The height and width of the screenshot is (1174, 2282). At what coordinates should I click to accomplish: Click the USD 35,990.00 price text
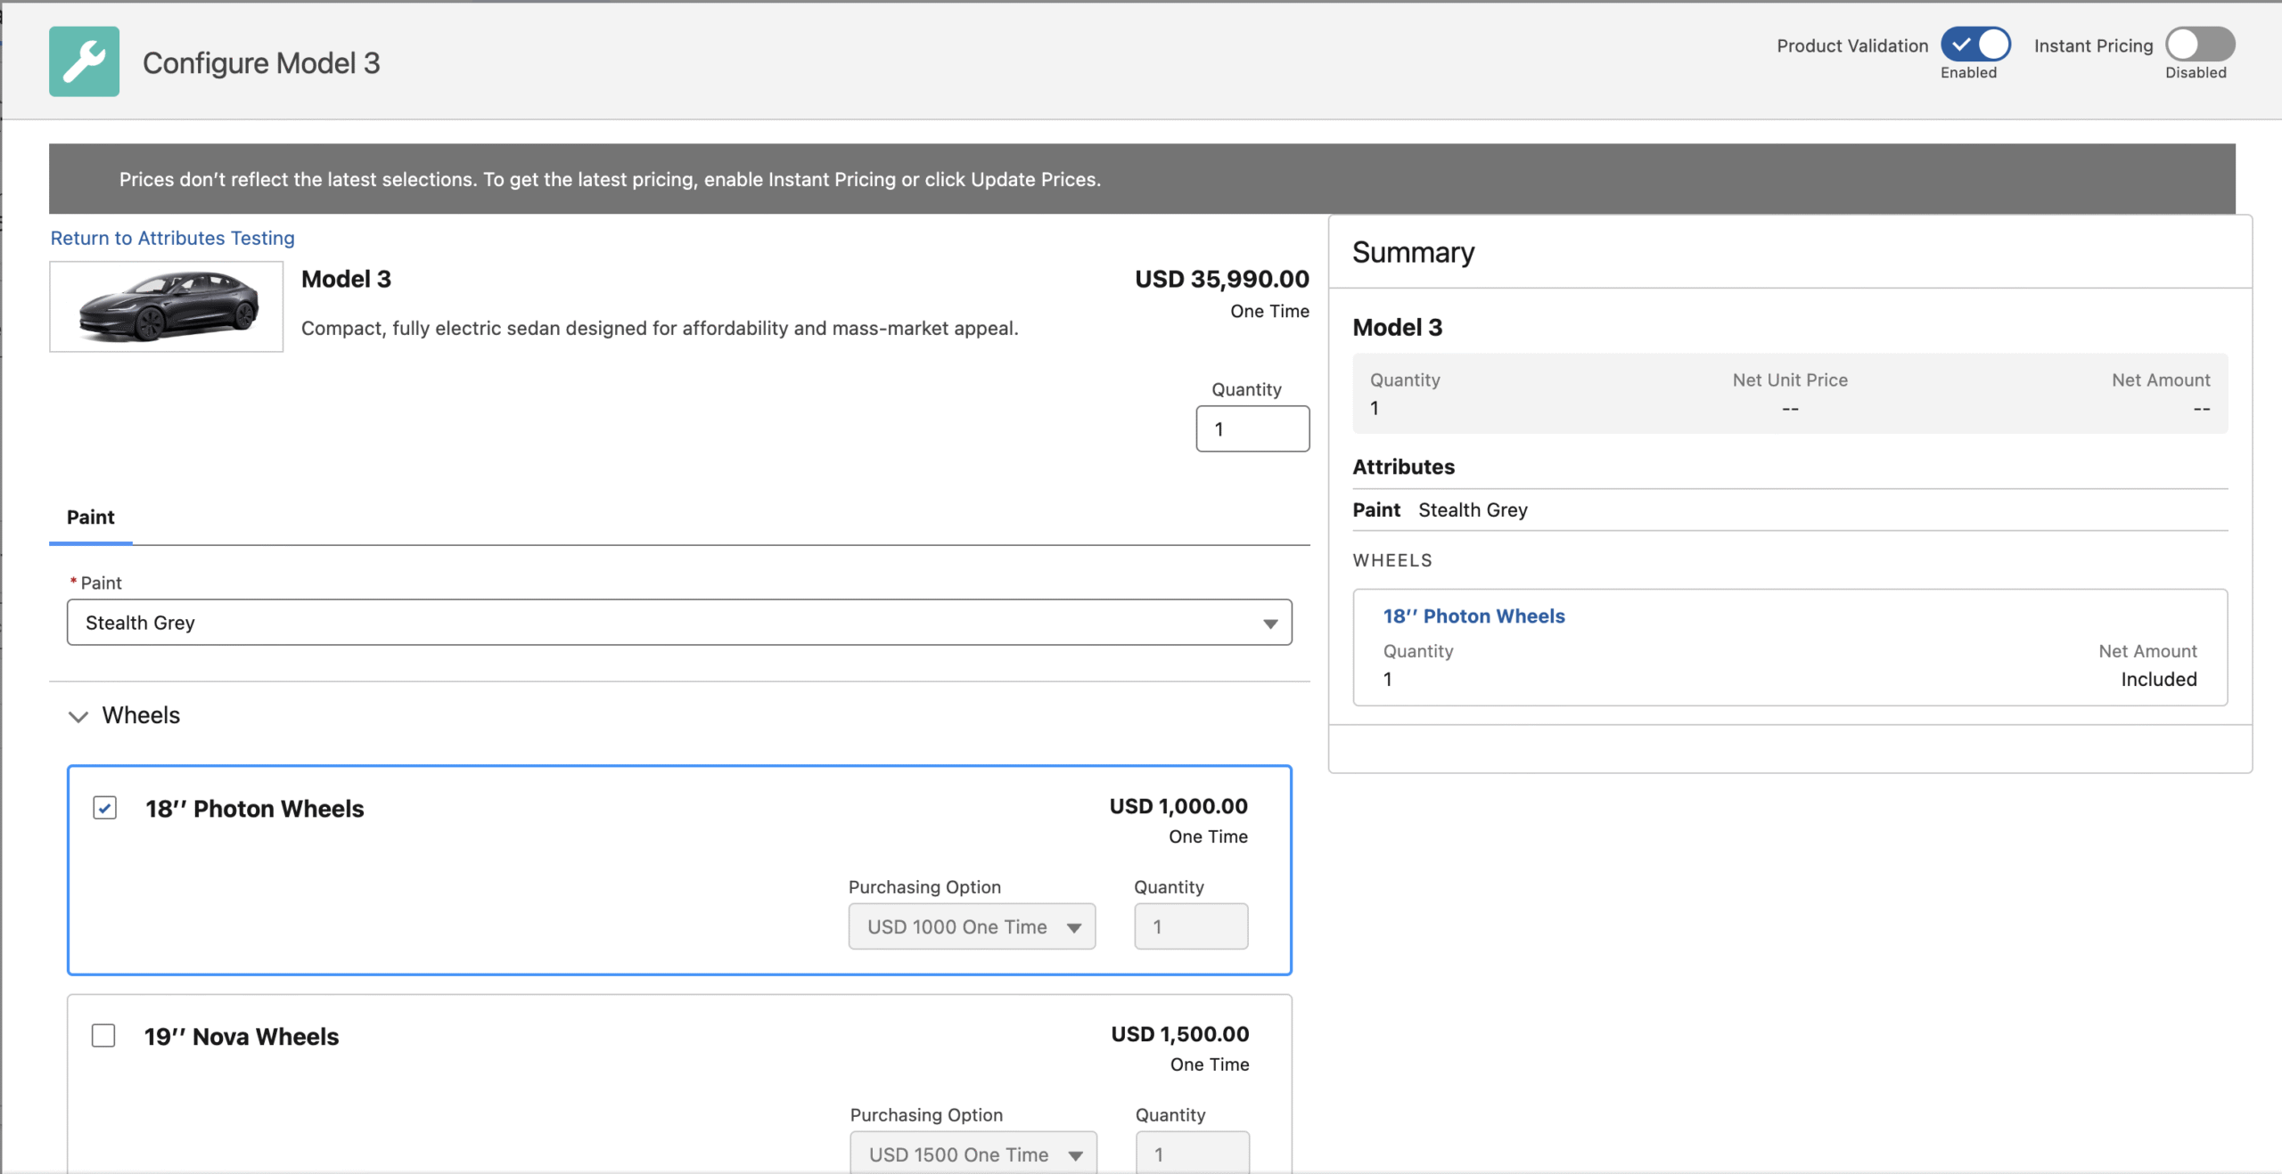click(1222, 279)
